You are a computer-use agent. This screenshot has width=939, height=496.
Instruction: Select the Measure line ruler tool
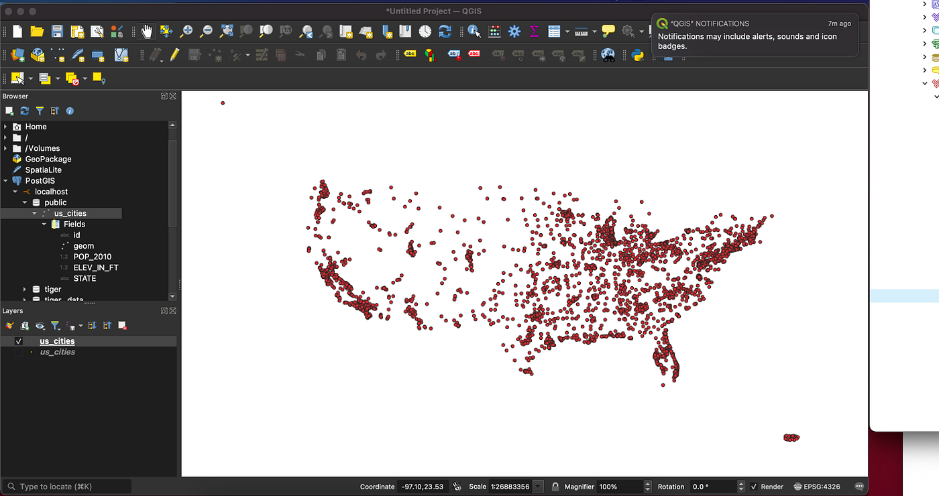[x=582, y=32]
